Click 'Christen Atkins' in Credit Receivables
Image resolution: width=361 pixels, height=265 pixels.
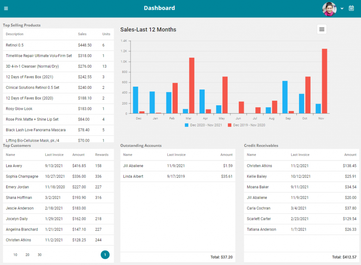[259, 166]
